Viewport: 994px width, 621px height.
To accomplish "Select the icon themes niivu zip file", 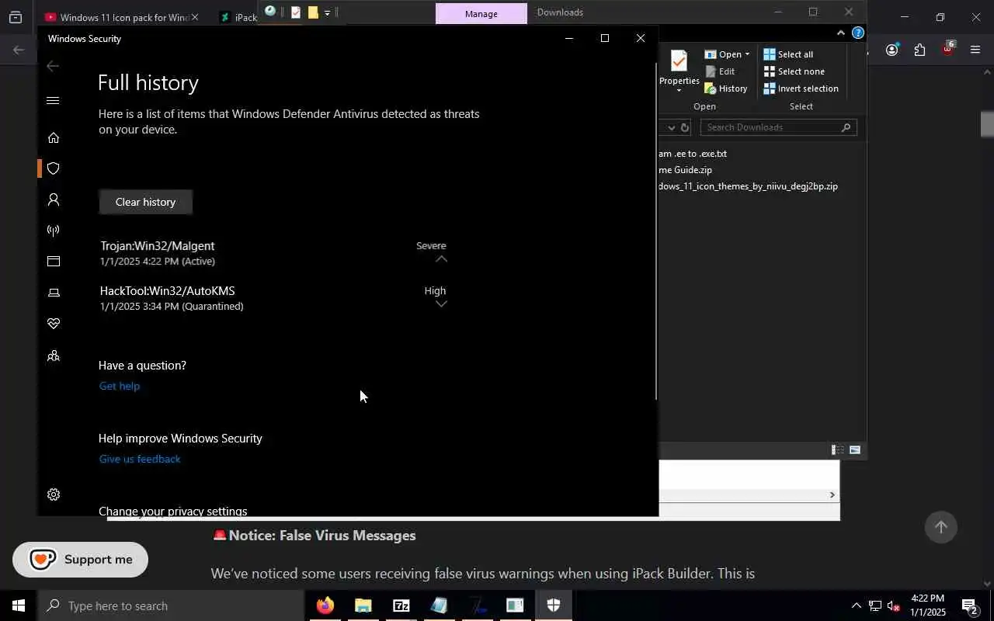I will 749,186.
